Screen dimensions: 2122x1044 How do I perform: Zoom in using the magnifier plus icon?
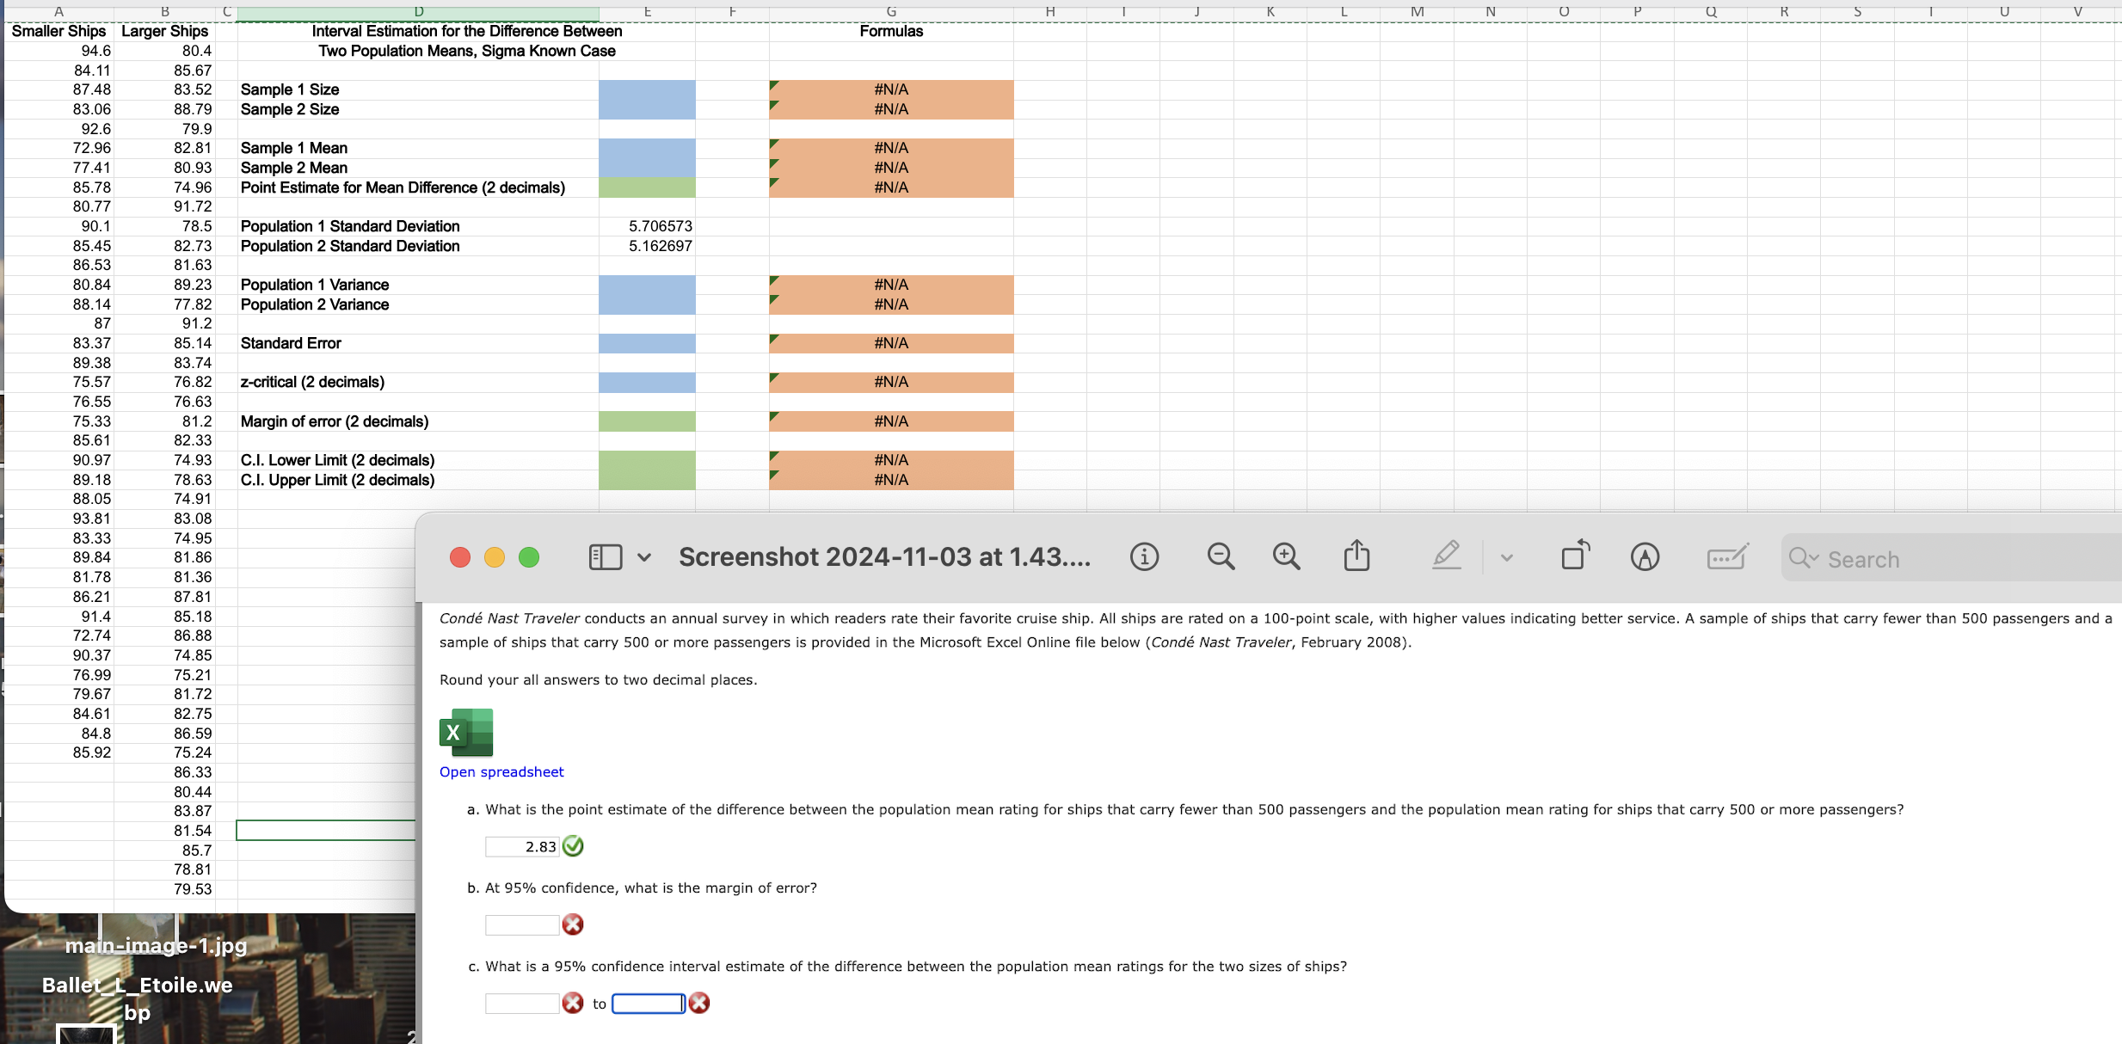[x=1286, y=557]
